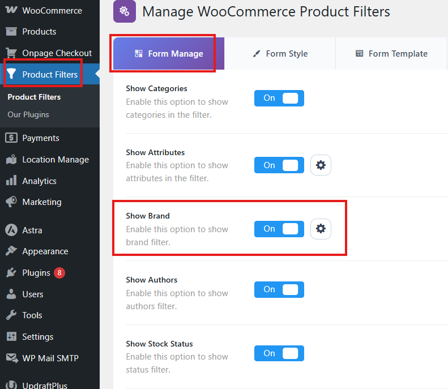Screen dimensions: 448x389
Task: Click the Tools wrench icon
Action: pyautogui.click(x=11, y=315)
